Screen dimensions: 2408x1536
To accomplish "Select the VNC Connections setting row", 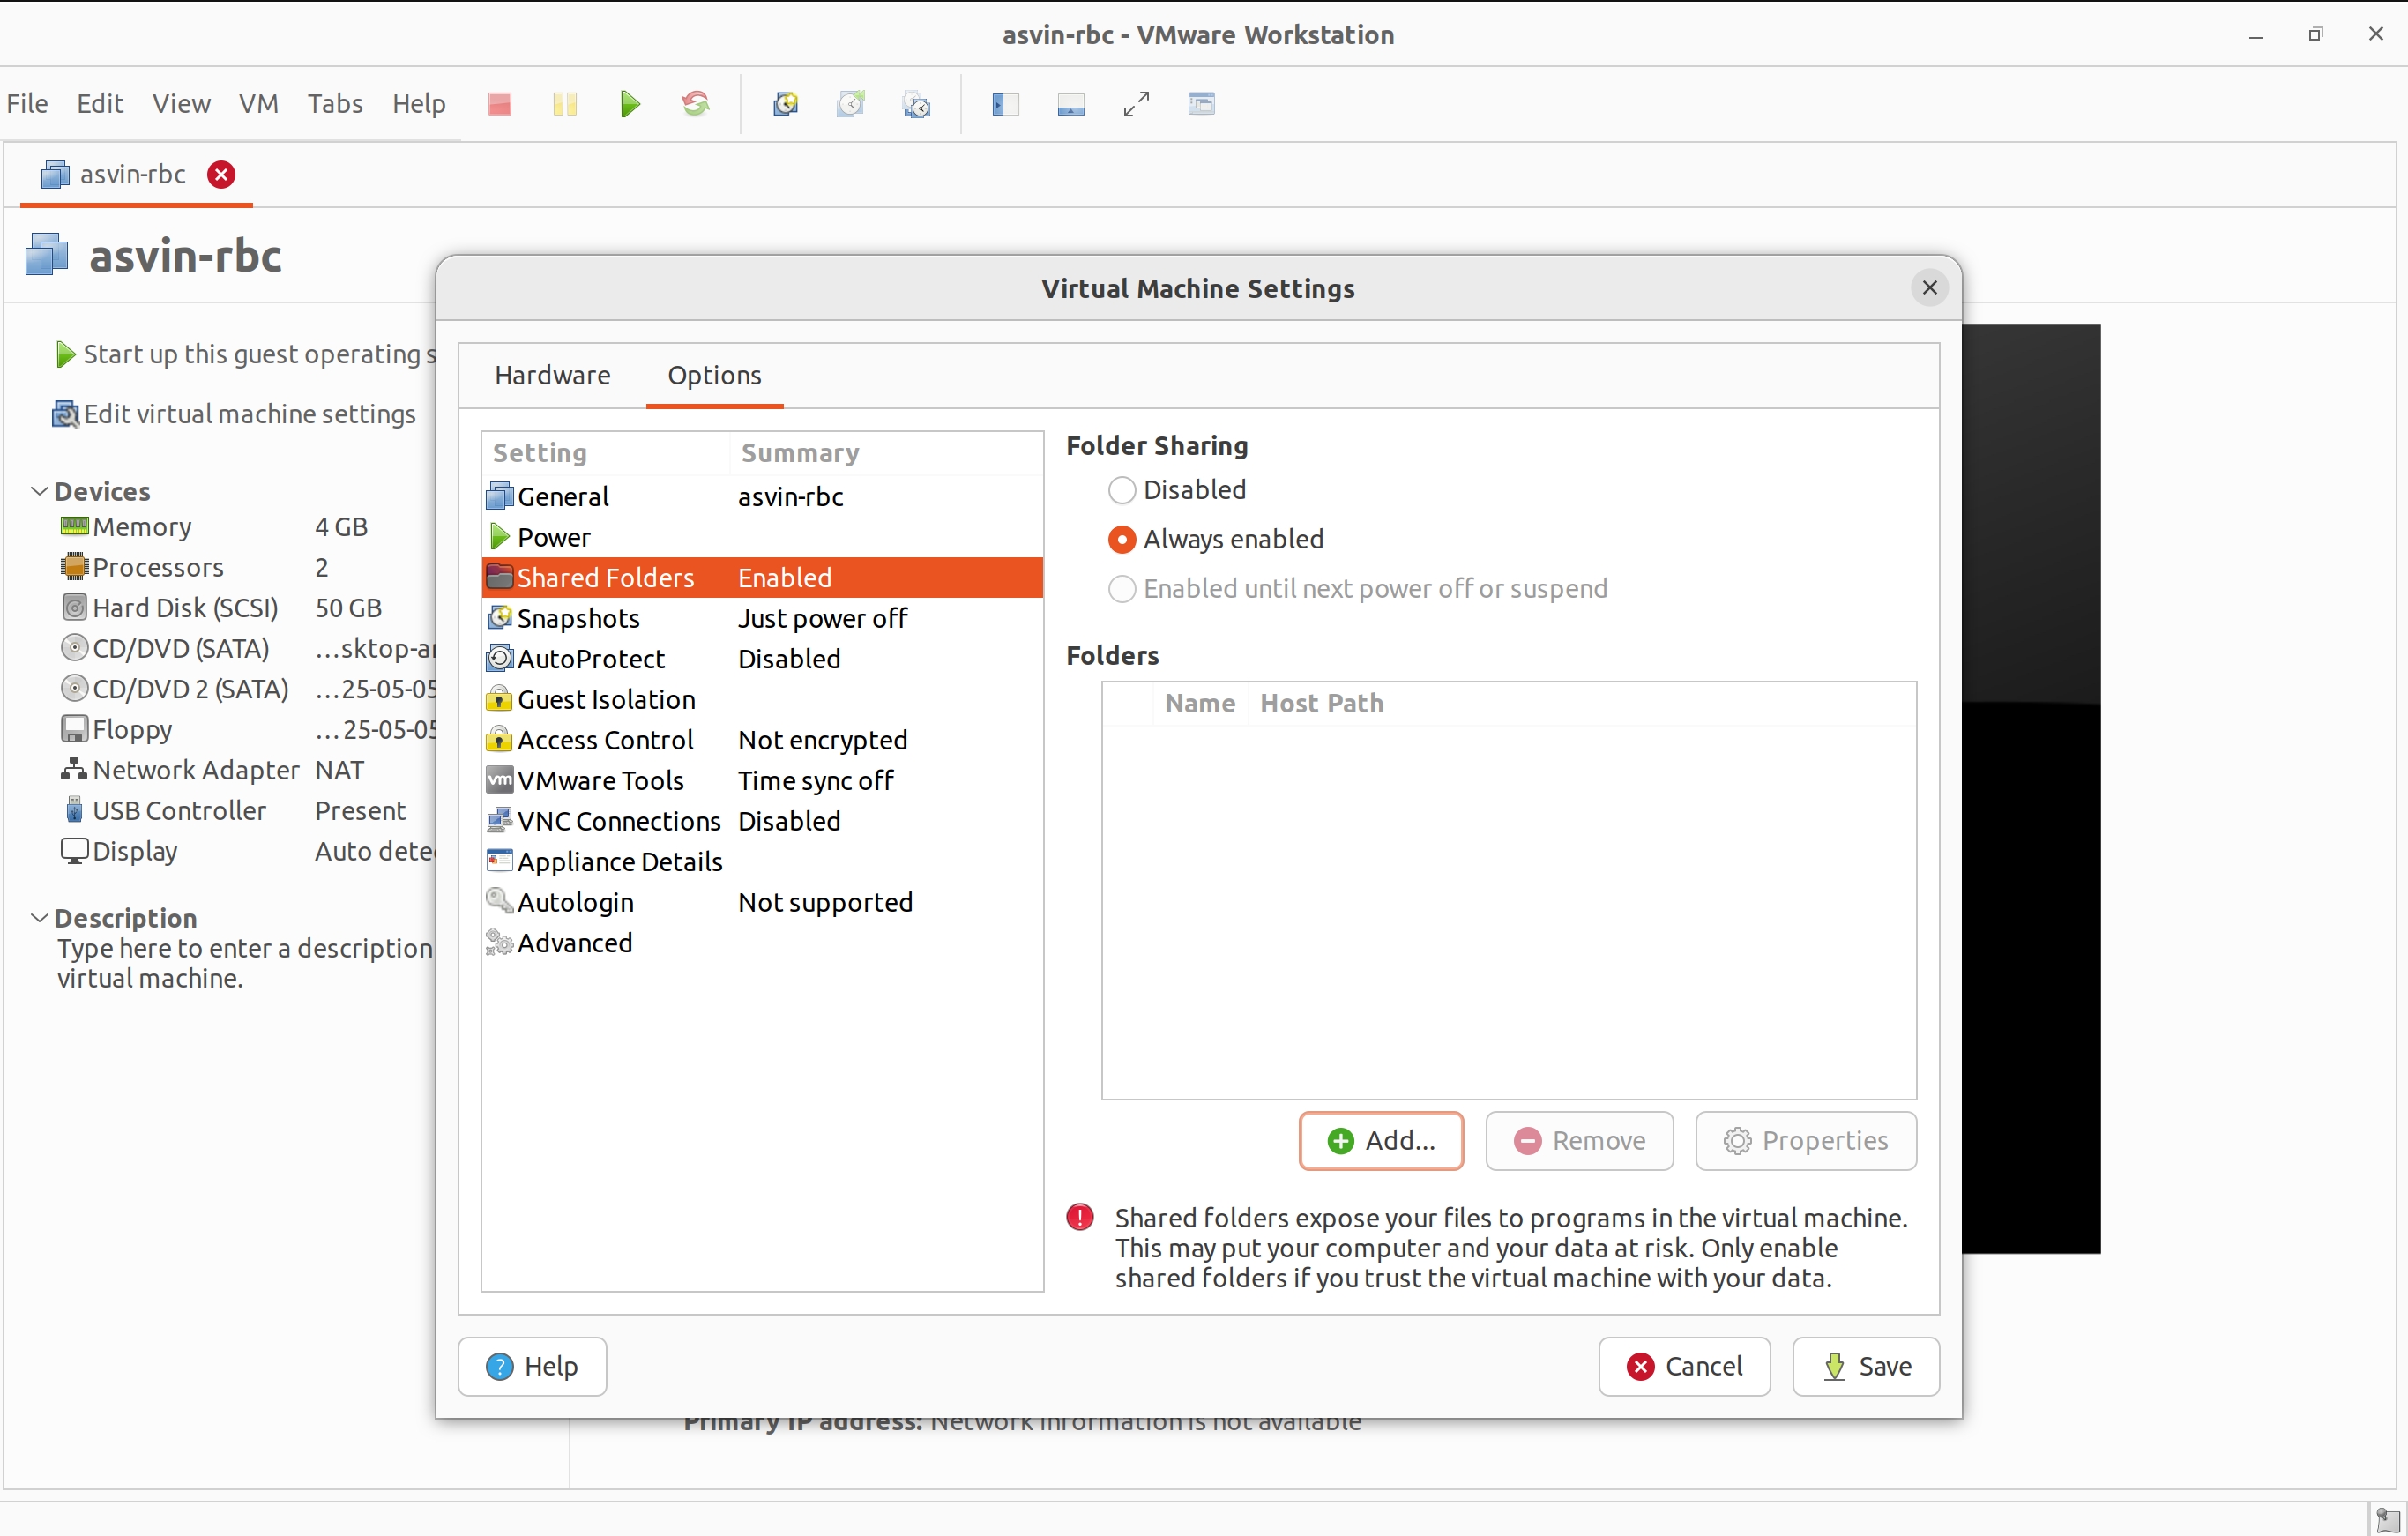I will click(762, 821).
